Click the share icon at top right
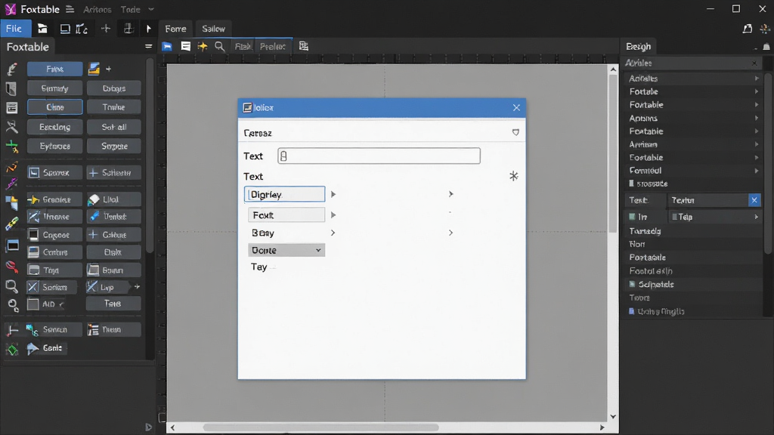This screenshot has width=774, height=435. pyautogui.click(x=748, y=29)
